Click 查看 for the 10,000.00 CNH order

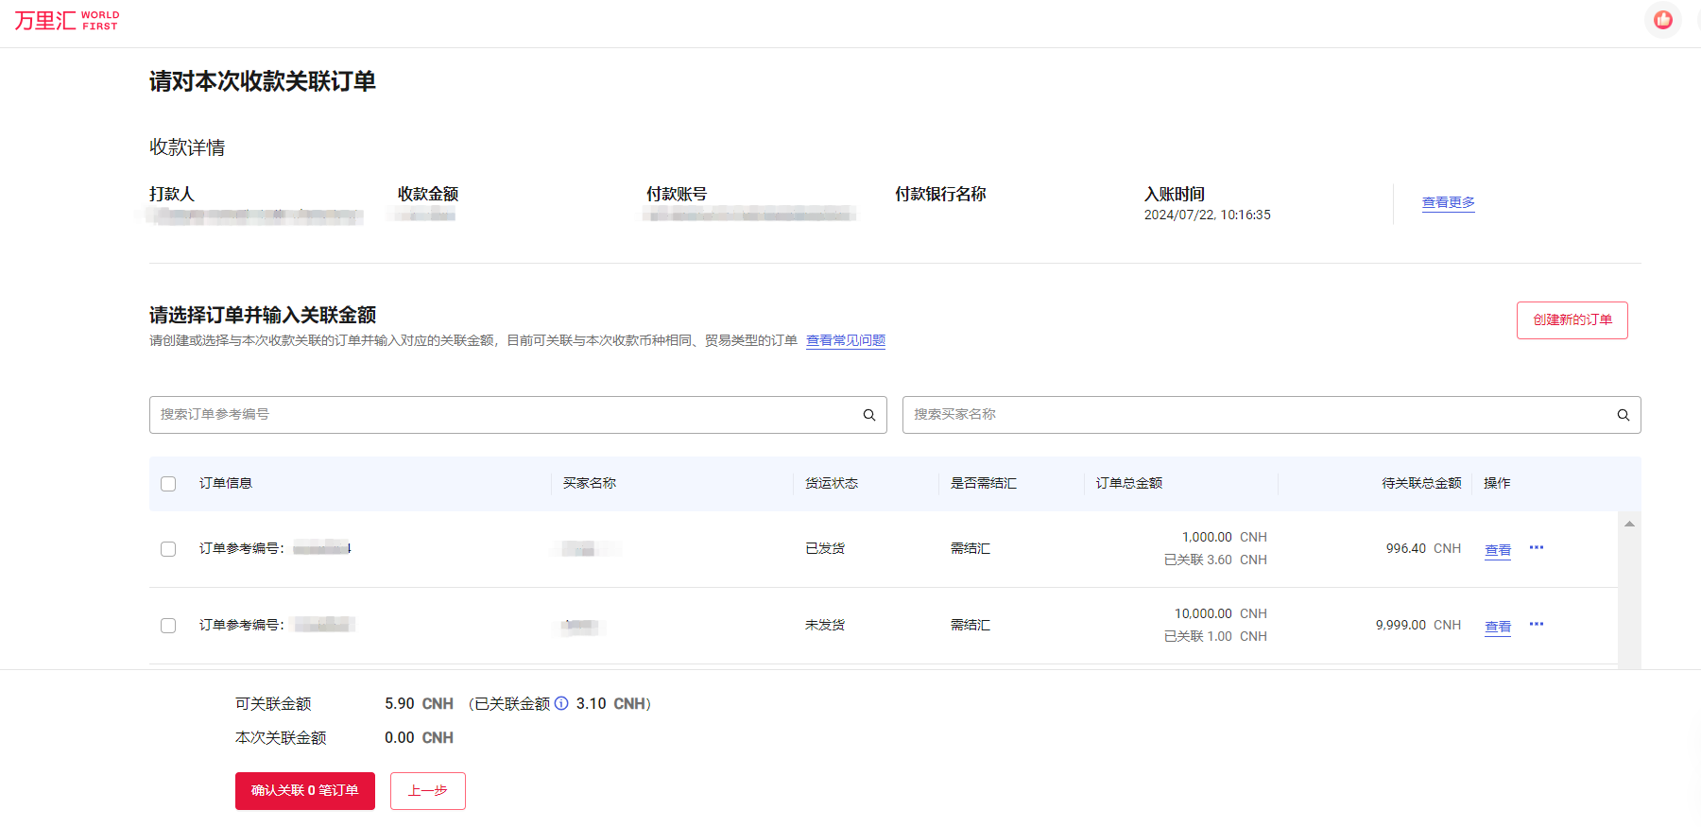1497,627
